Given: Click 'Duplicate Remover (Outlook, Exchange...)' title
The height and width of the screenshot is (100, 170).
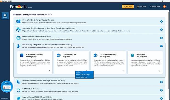Looking at the screenshot, I should point(44,80).
